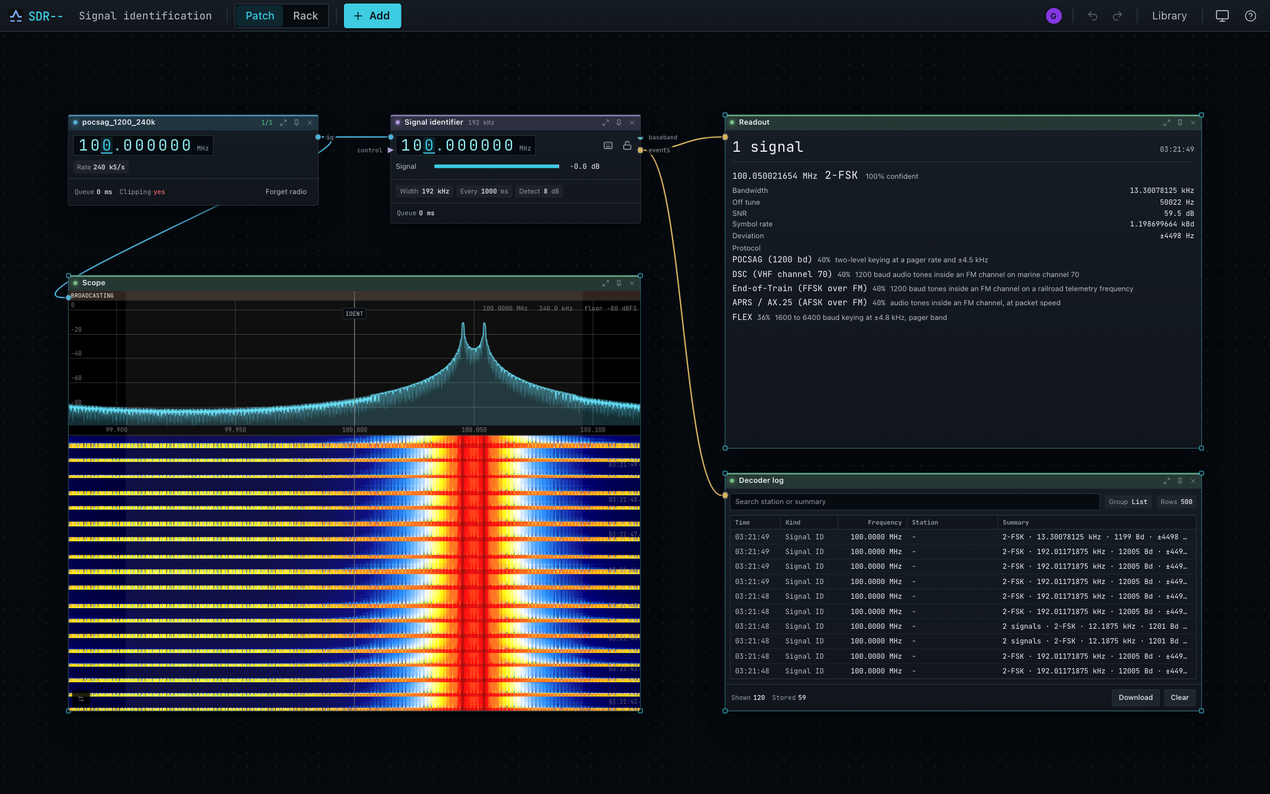
Task: Pin the Readout panel
Action: pos(1179,122)
